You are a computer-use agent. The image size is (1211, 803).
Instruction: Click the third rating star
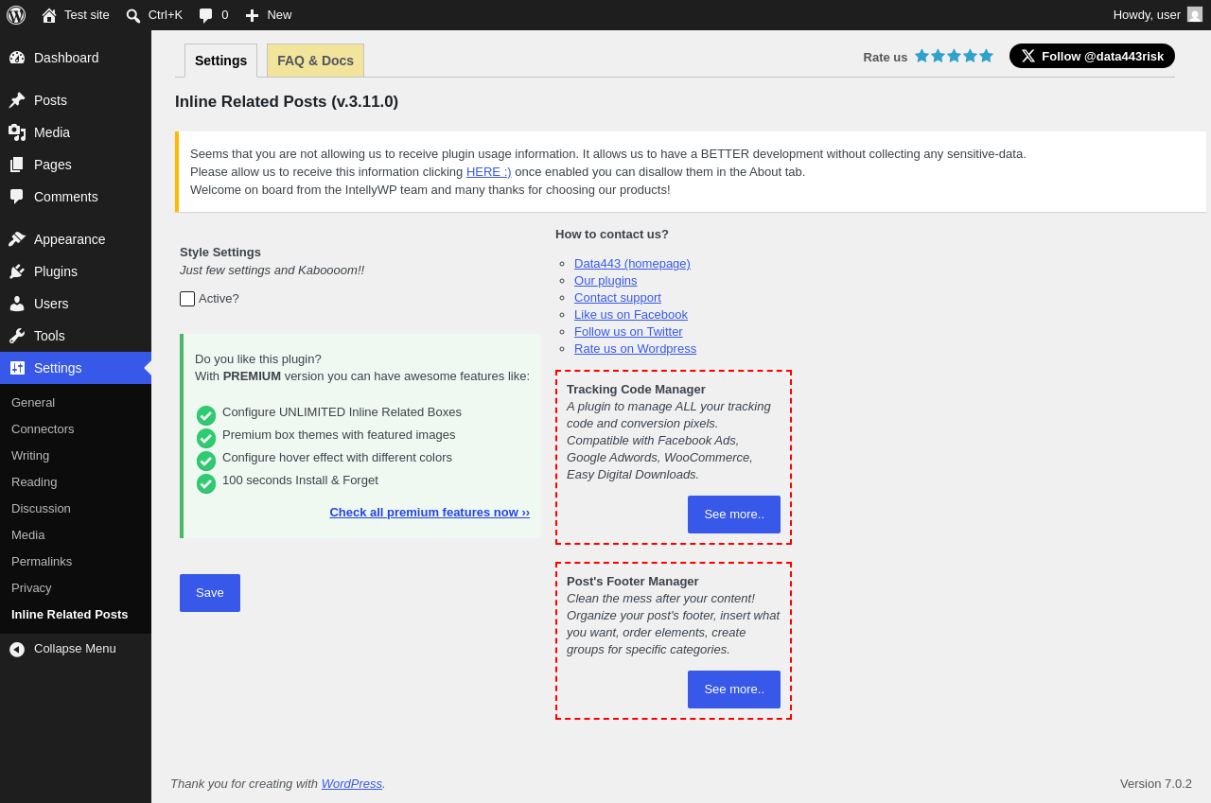pos(954,56)
